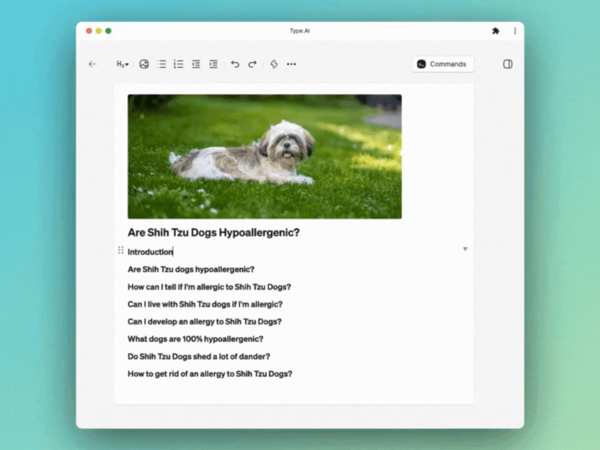Click 'What dogs are 100% hypoallergenic?' heading
Viewport: 600px width, 450px height.
(x=196, y=339)
